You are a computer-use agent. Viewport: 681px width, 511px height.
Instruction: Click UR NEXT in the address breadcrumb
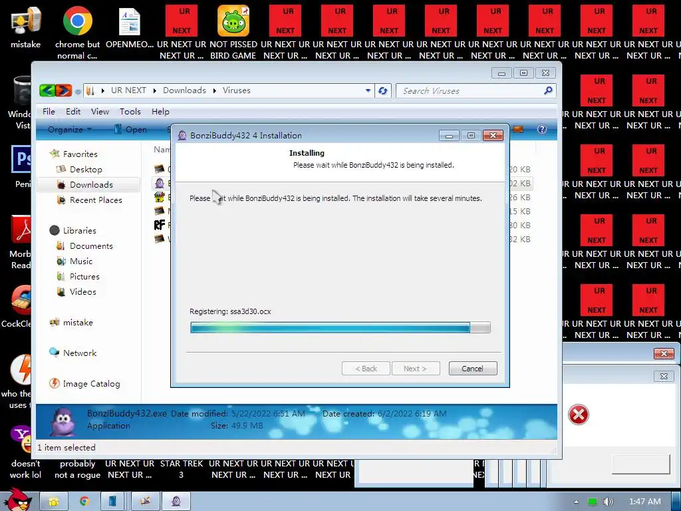(128, 90)
